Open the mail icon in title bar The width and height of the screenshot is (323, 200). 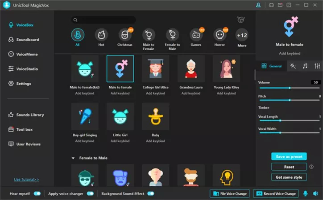[x=280, y=5]
